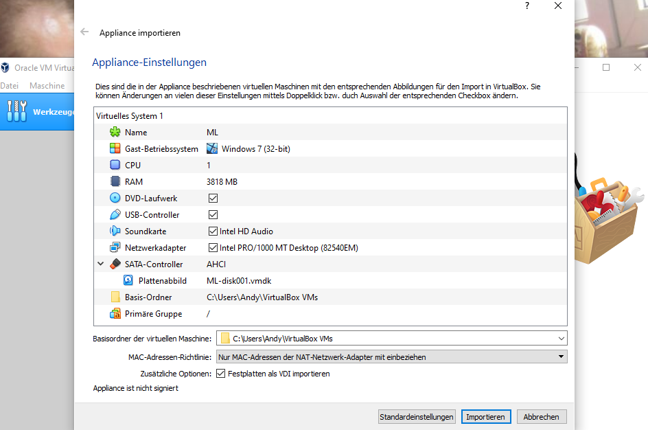
Task: Click the green Name row icon
Action: point(115,133)
